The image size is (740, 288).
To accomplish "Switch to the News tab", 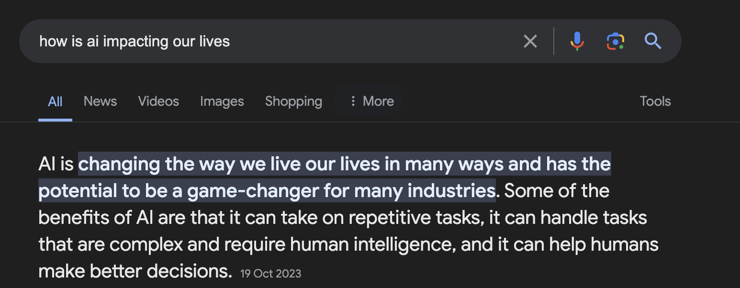I will click(100, 101).
